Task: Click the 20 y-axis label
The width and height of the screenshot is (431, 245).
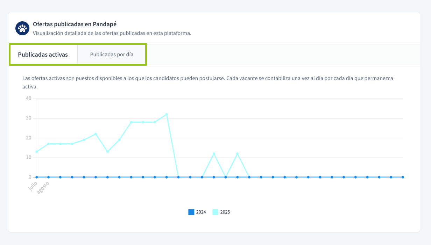Action: [x=29, y=138]
